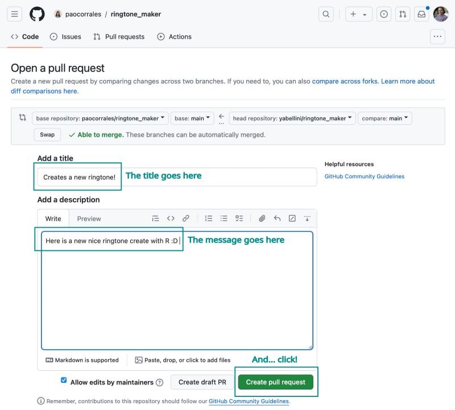Add a numbered list to the description

[x=209, y=218]
